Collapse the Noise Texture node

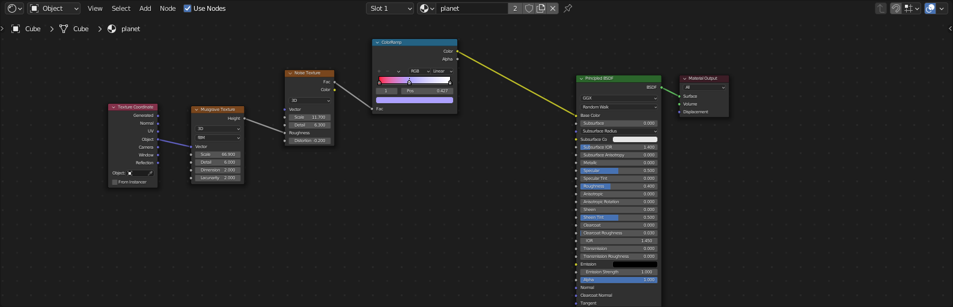click(x=290, y=73)
